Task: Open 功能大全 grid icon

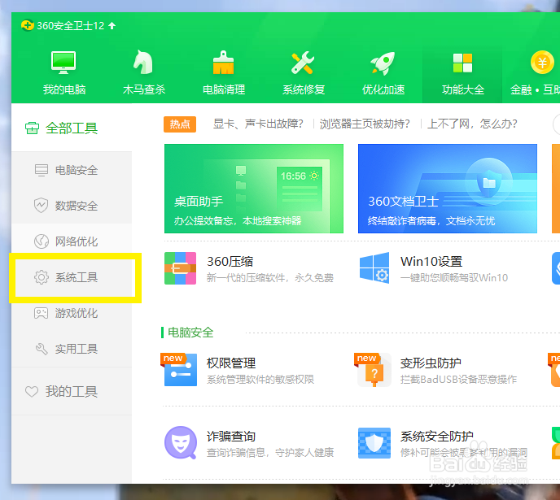Action: 462,63
